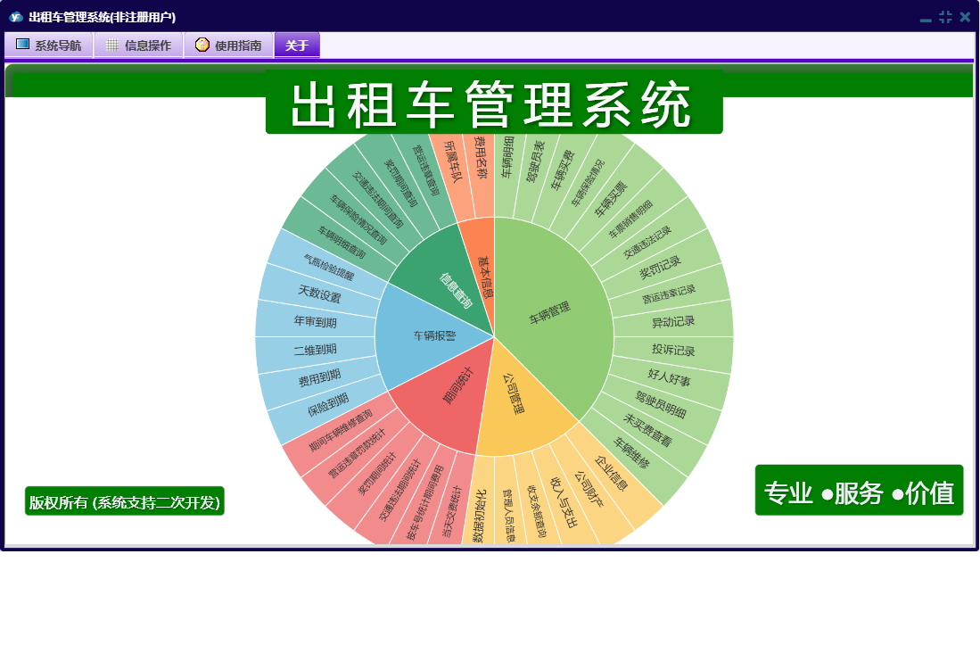Open the 年审到期 alert segment
The height and width of the screenshot is (645, 980).
tap(315, 321)
